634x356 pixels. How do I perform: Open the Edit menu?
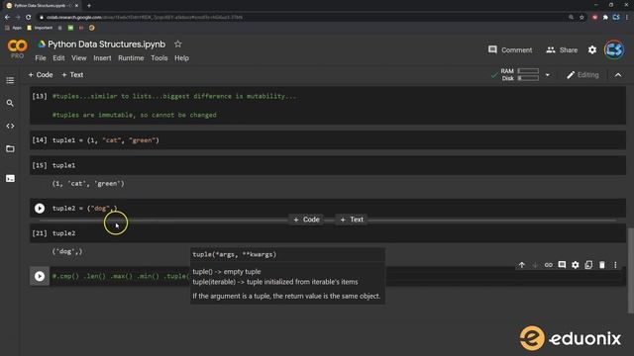(58, 58)
